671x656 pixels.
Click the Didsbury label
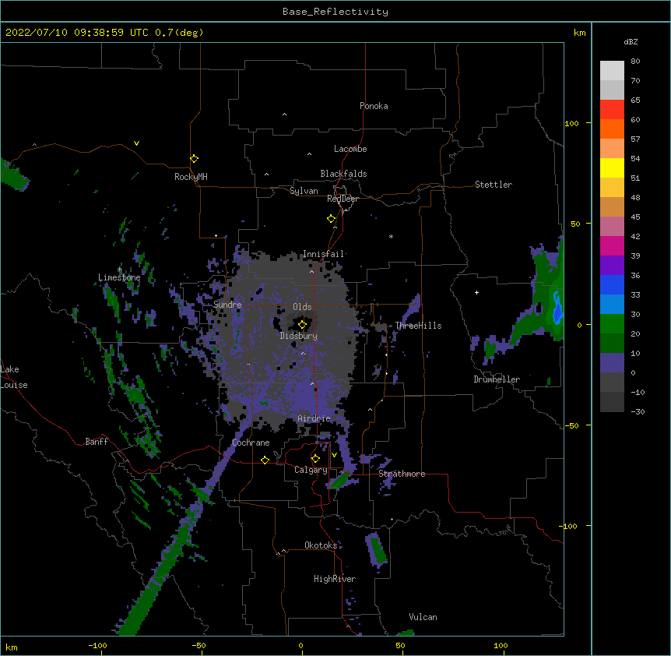(x=299, y=336)
